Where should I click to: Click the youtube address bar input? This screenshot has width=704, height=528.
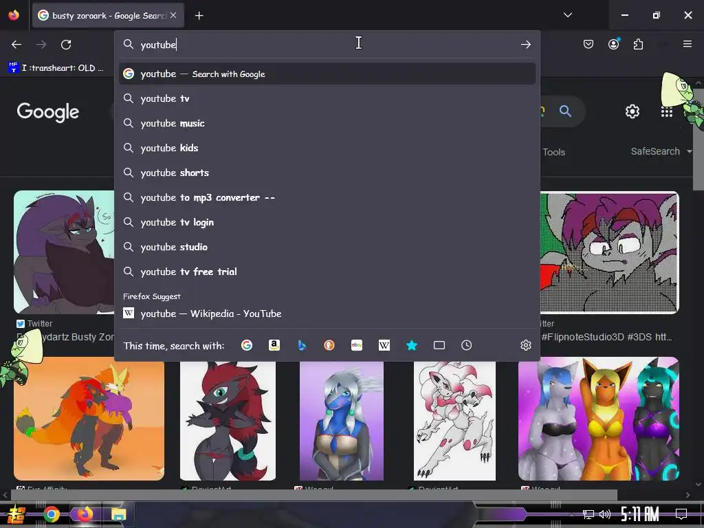pyautogui.click(x=328, y=45)
